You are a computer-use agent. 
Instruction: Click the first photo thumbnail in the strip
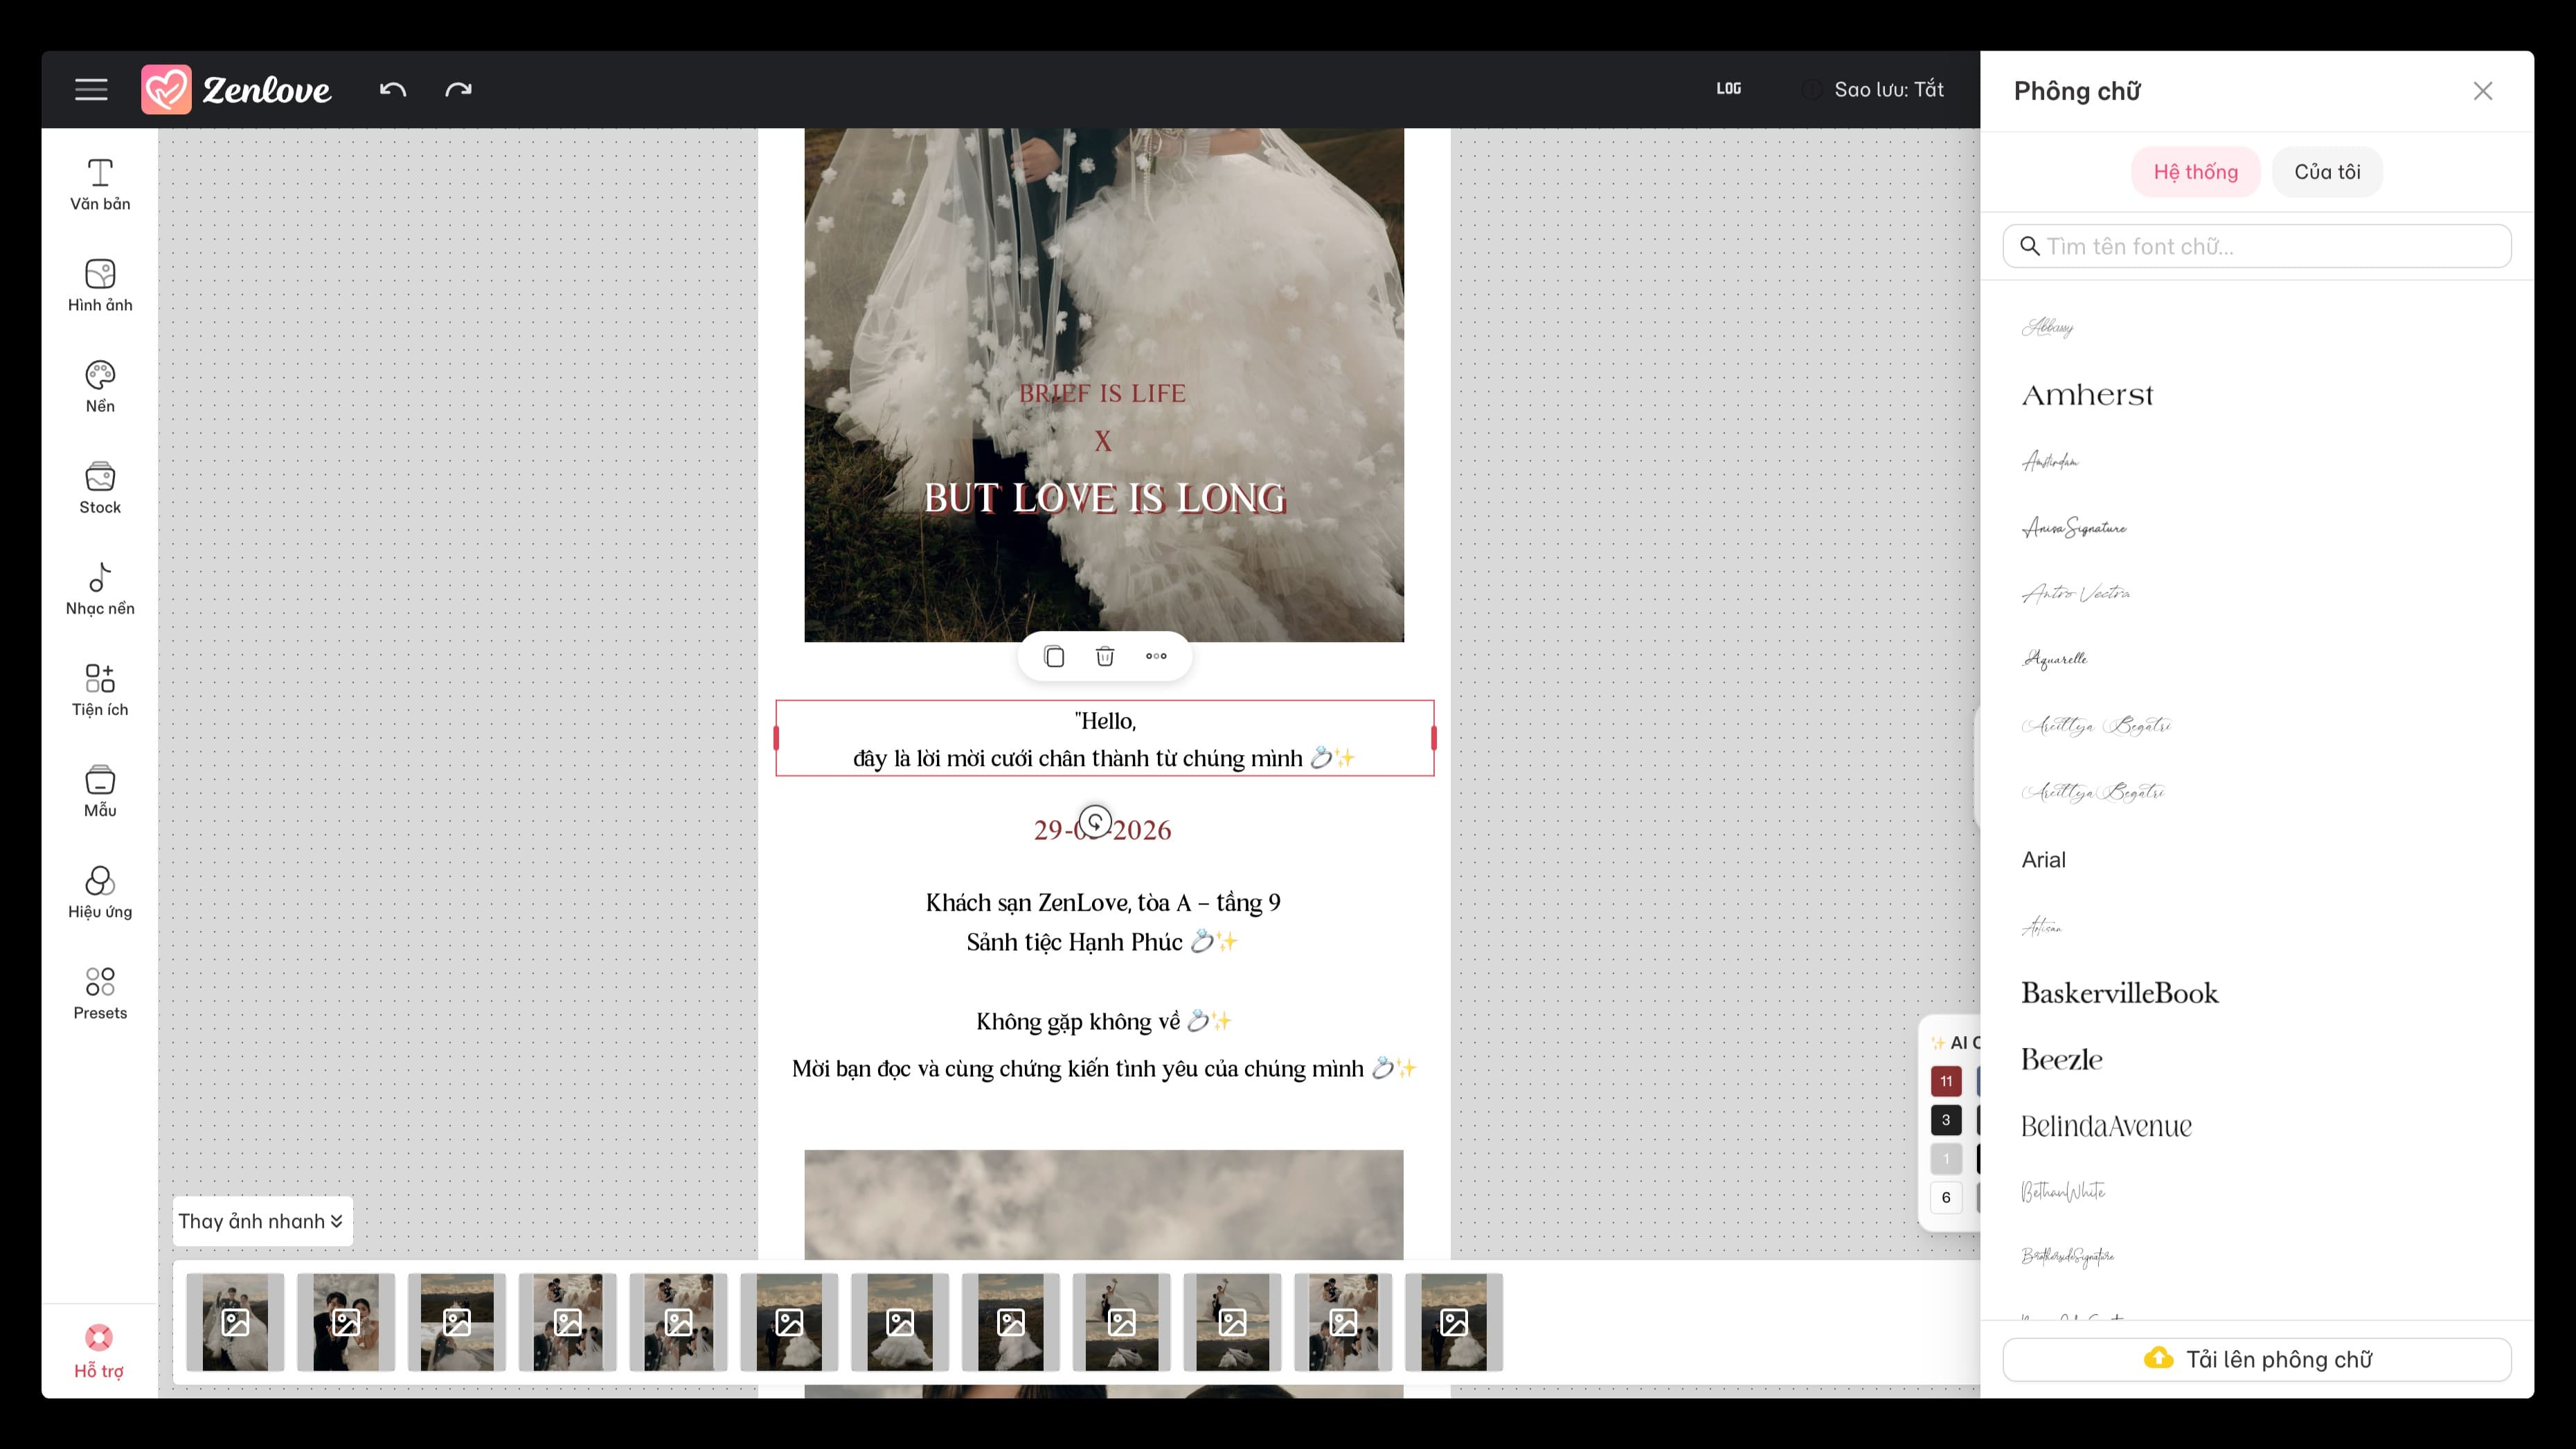[235, 1322]
